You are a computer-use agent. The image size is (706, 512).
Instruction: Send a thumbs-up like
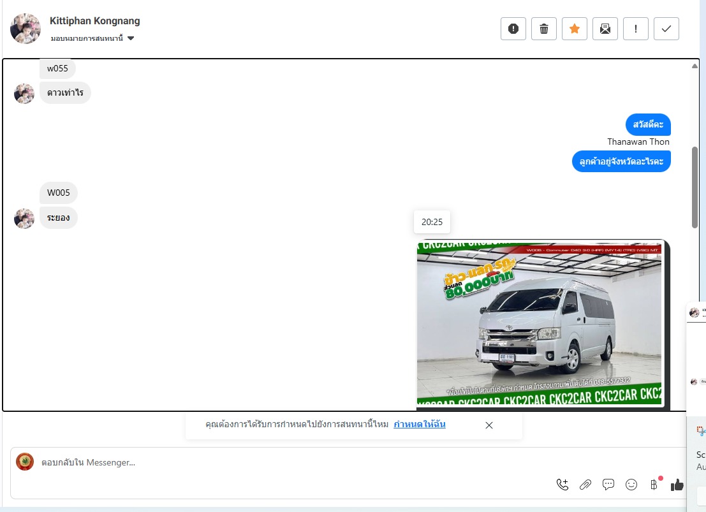[677, 485]
